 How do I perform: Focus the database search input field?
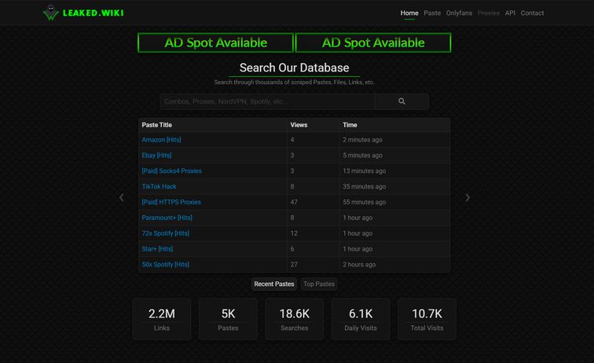[x=267, y=101]
